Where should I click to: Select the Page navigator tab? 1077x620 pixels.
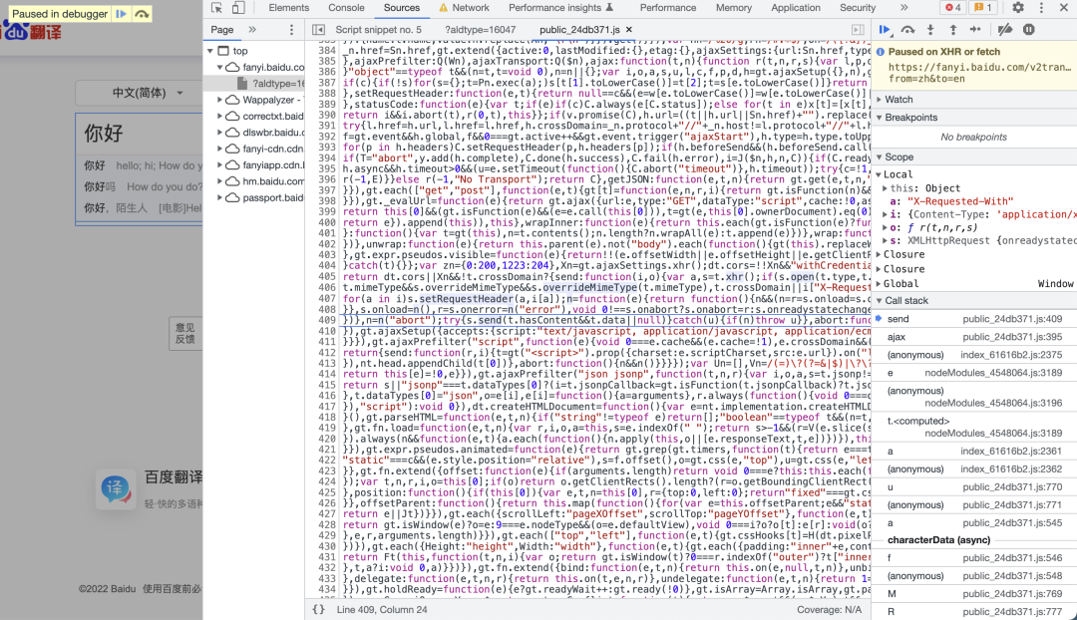pyautogui.click(x=221, y=30)
